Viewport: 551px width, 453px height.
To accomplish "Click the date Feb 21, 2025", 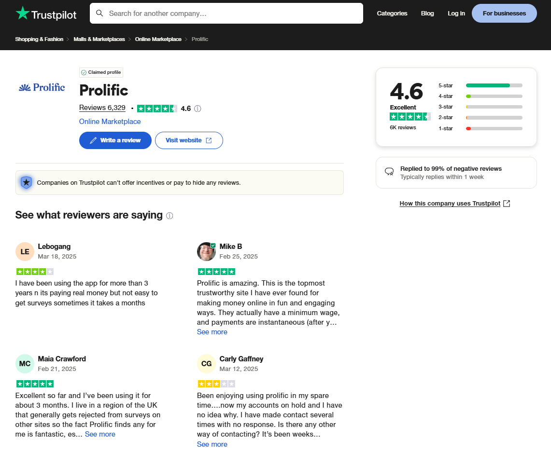I will [57, 369].
